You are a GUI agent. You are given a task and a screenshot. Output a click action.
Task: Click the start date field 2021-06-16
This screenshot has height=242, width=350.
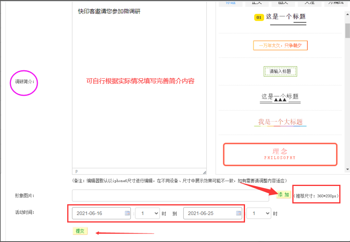(x=97, y=213)
